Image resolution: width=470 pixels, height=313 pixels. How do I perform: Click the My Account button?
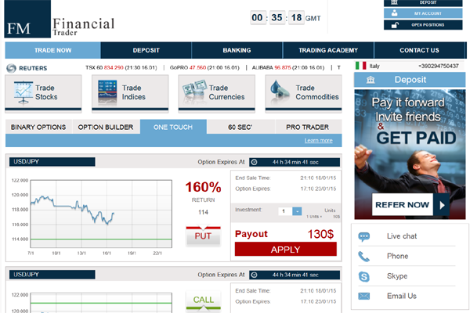[x=423, y=13]
